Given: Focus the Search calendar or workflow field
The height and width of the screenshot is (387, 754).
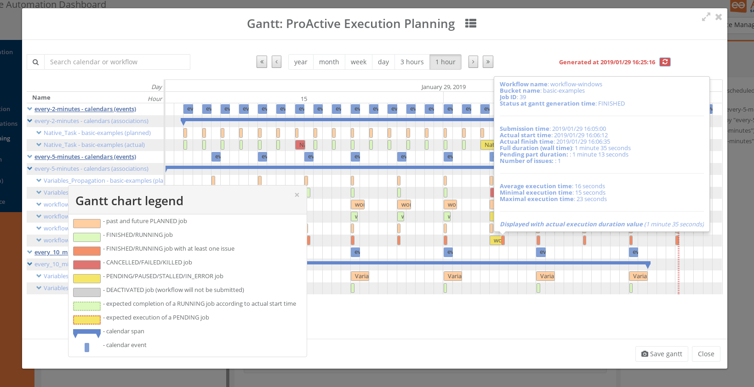Looking at the screenshot, I should tap(117, 62).
